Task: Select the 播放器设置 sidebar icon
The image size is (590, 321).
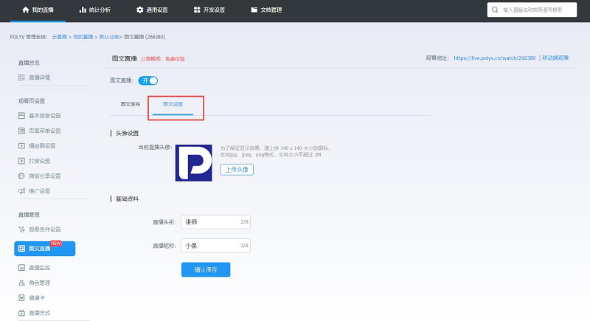Action: (22, 145)
